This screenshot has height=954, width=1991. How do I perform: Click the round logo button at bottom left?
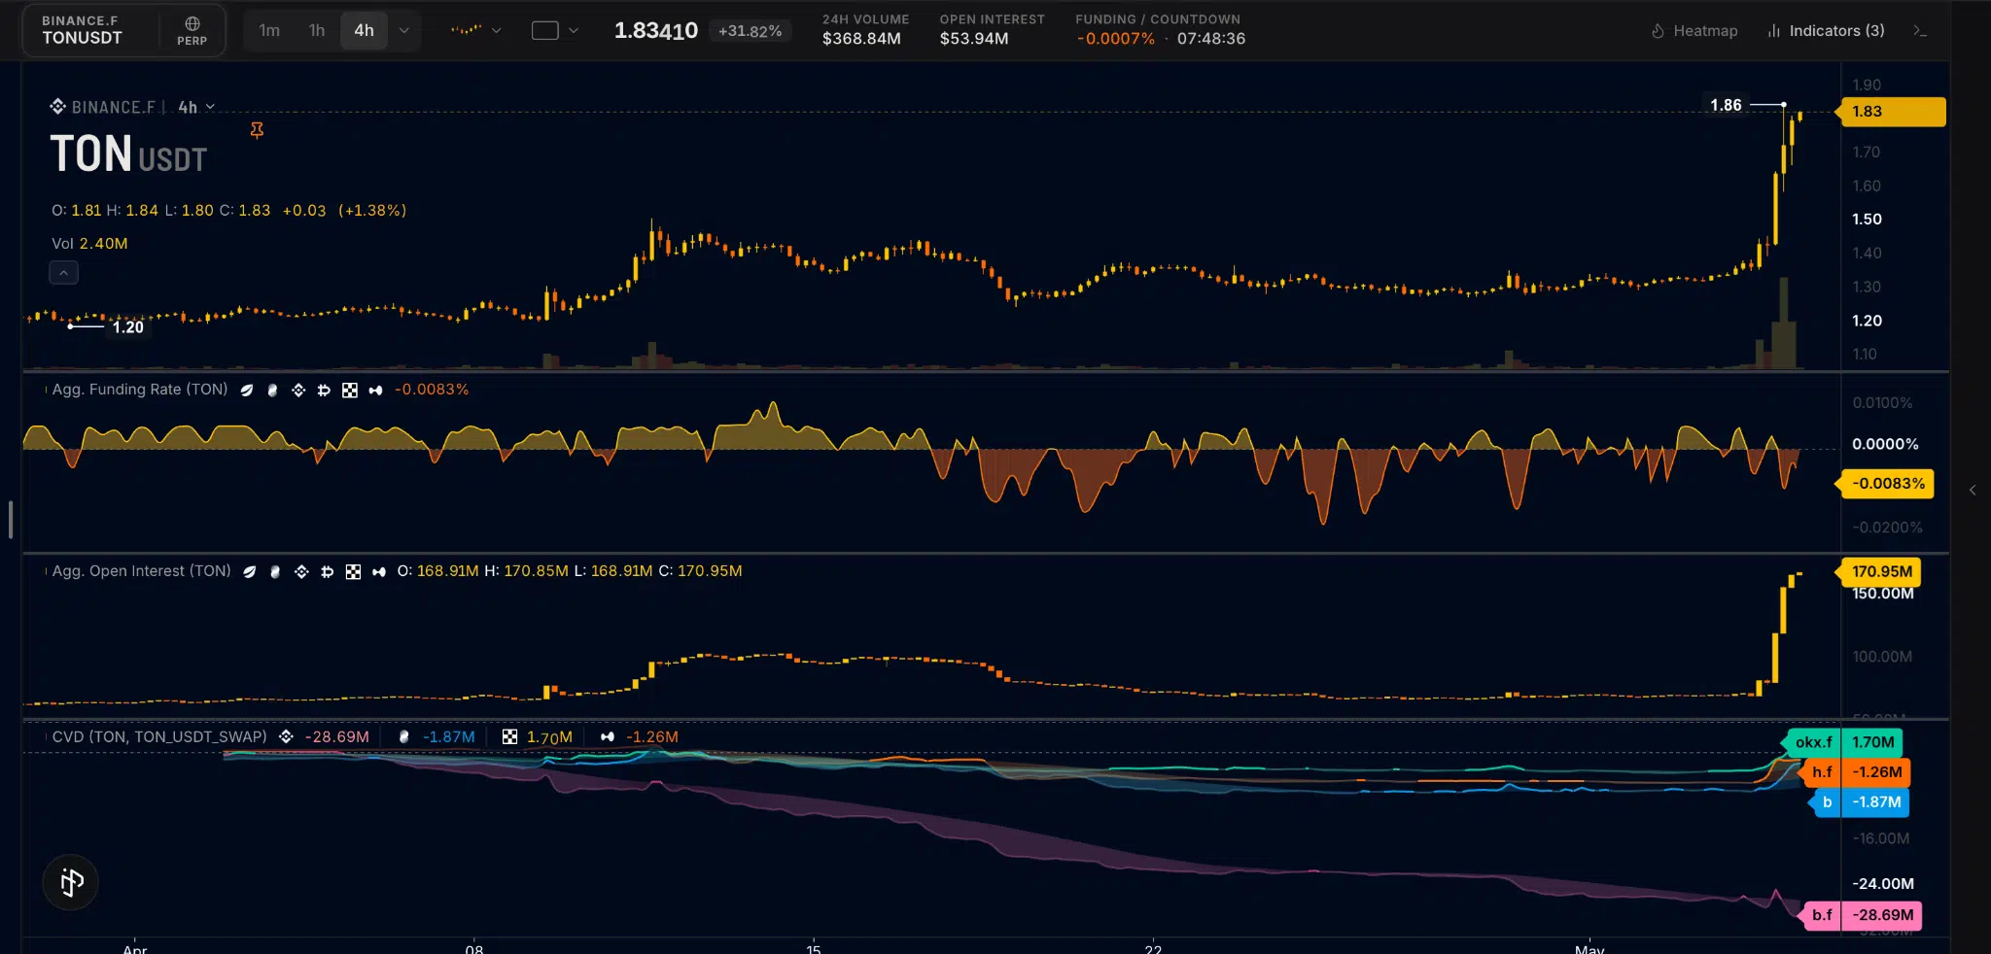point(71,882)
